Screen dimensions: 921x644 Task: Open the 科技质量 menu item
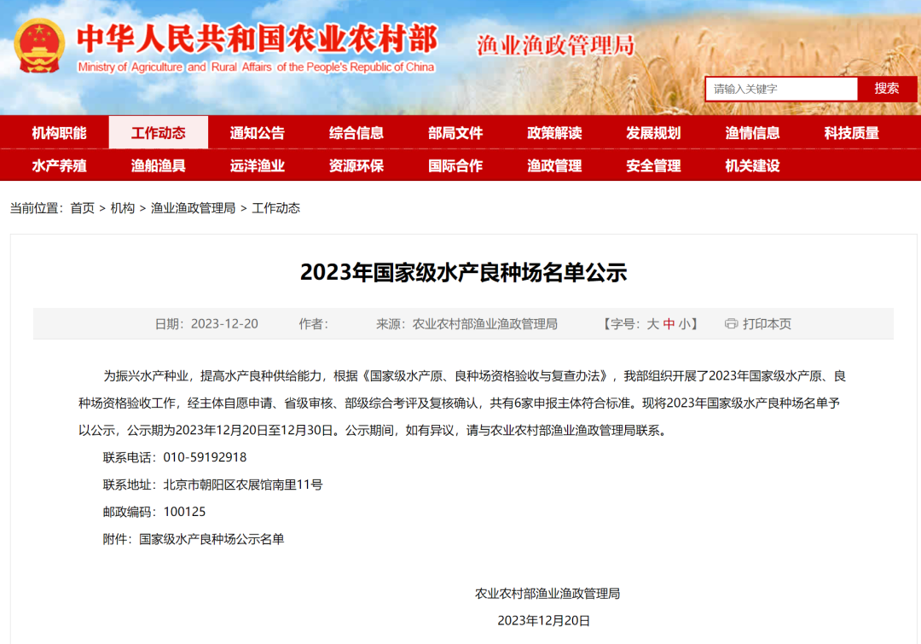click(852, 133)
